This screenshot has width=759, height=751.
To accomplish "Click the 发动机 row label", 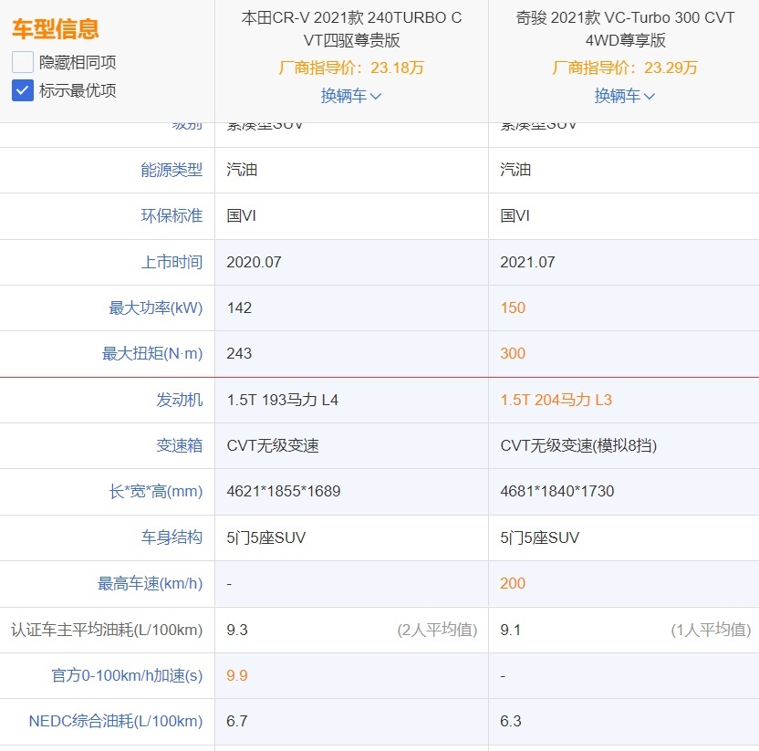I will [x=179, y=400].
